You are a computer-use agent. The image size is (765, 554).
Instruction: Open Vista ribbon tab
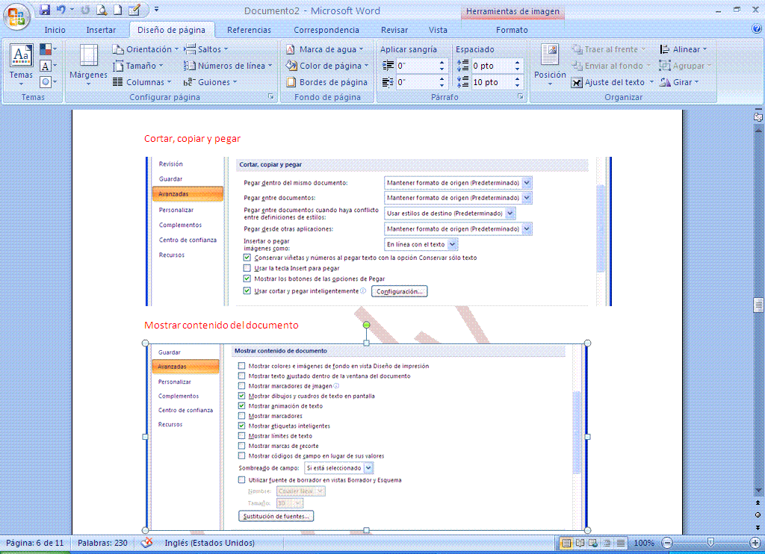pos(438,30)
